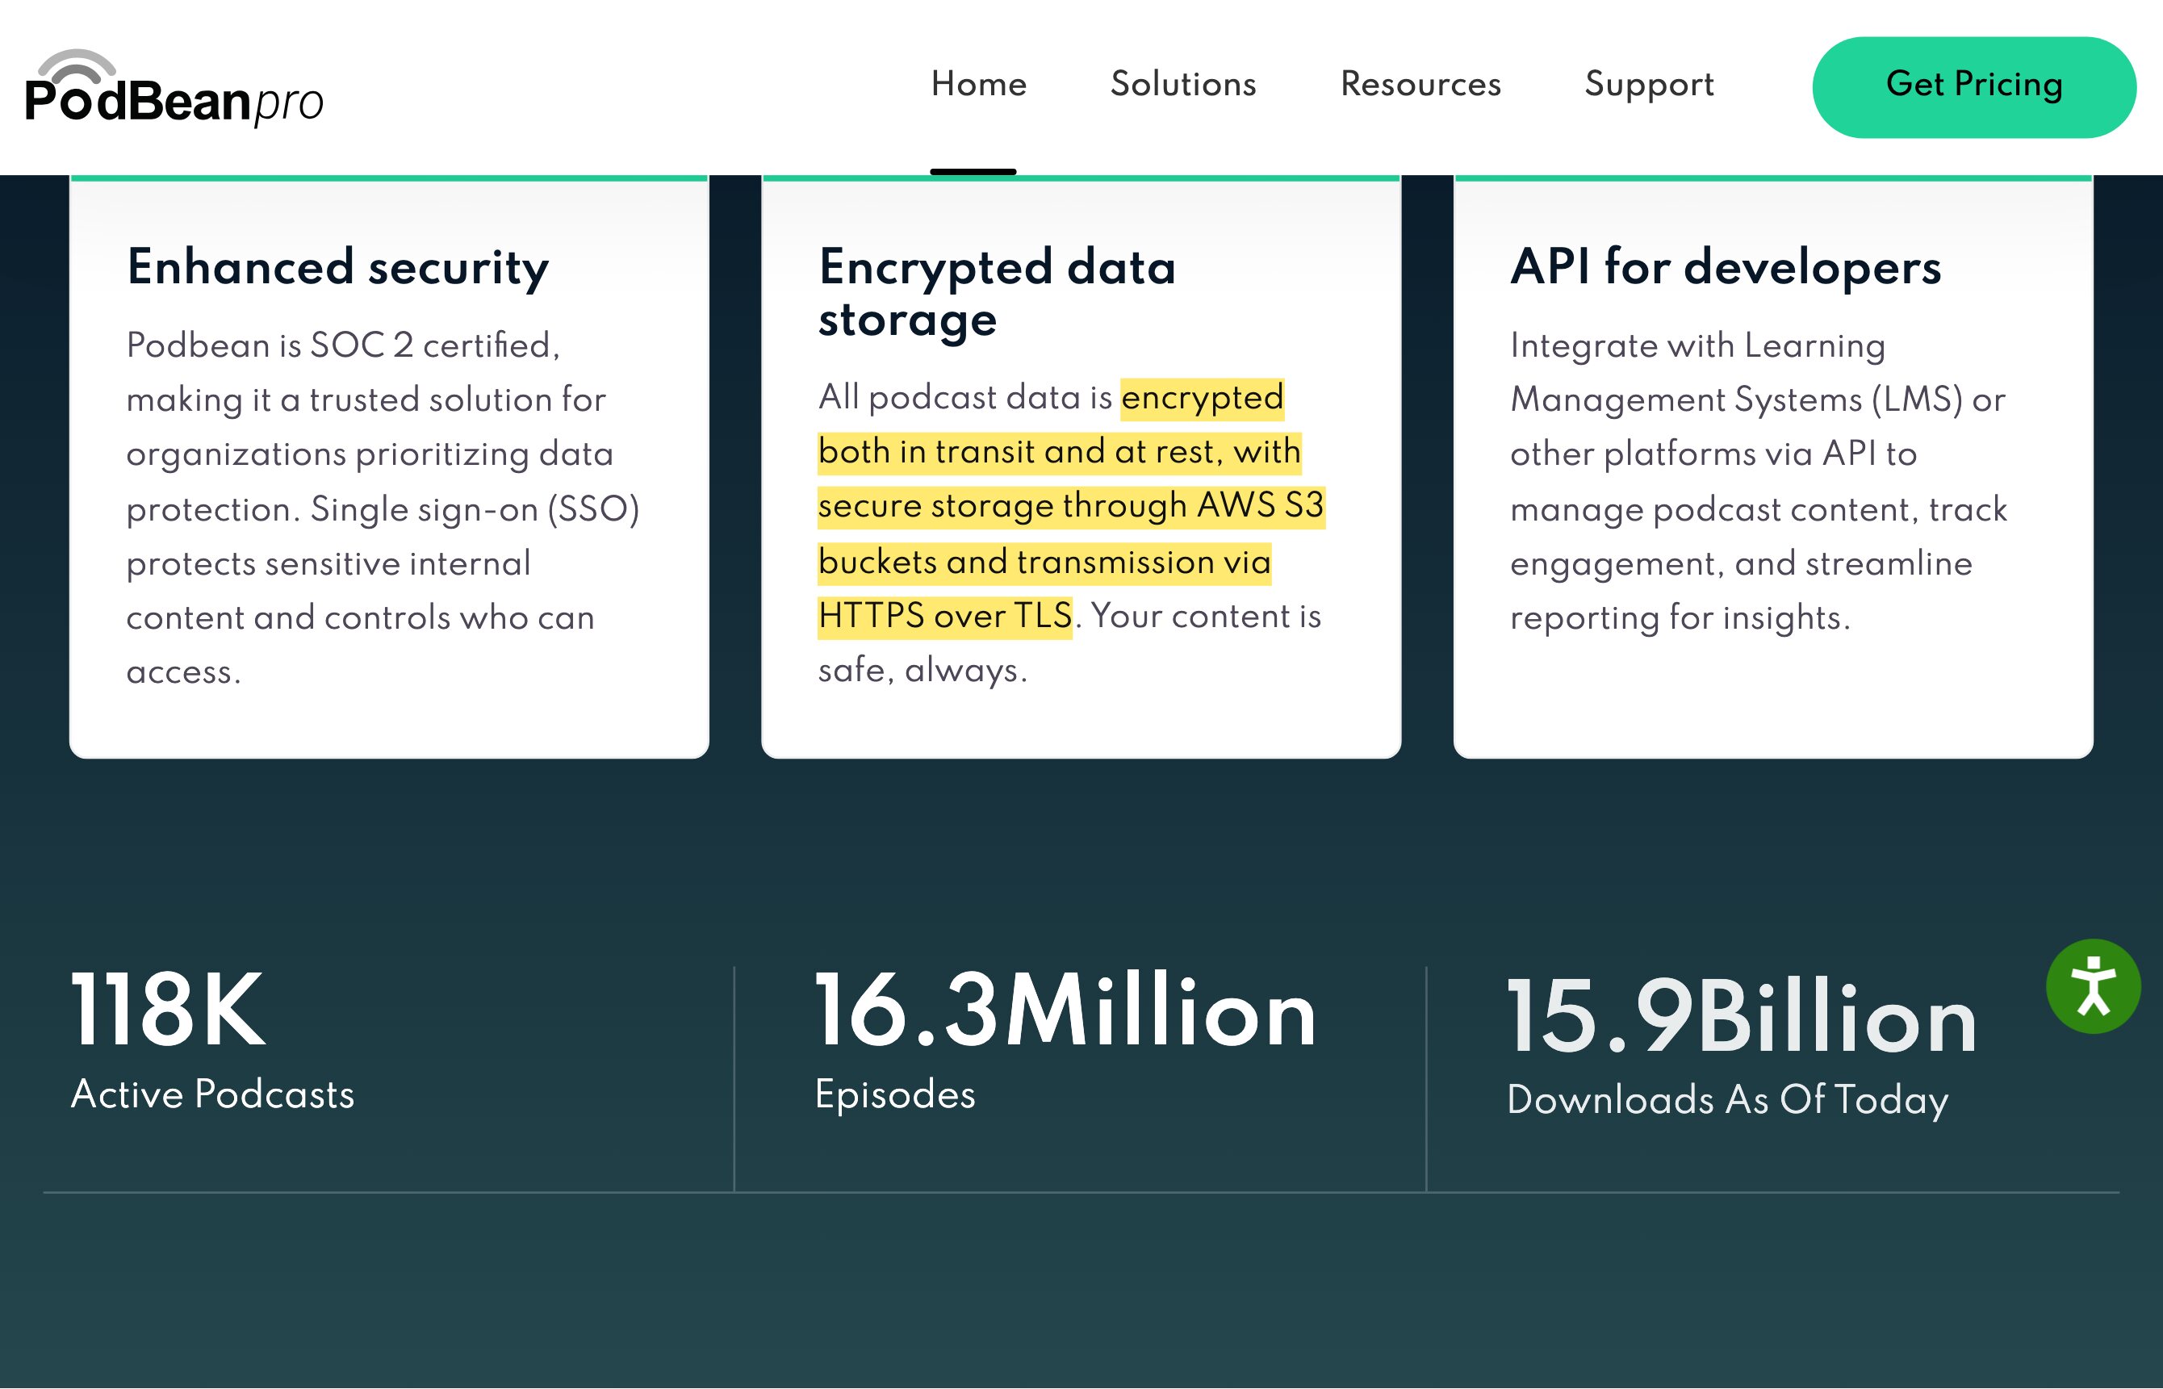Open the Support menu
The width and height of the screenshot is (2163, 1389).
pos(1649,84)
